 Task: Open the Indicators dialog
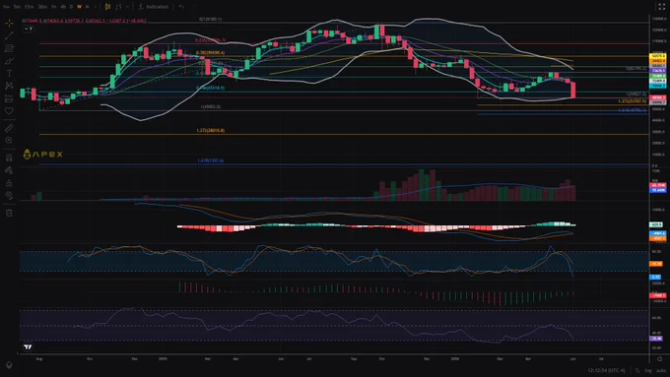coord(154,7)
